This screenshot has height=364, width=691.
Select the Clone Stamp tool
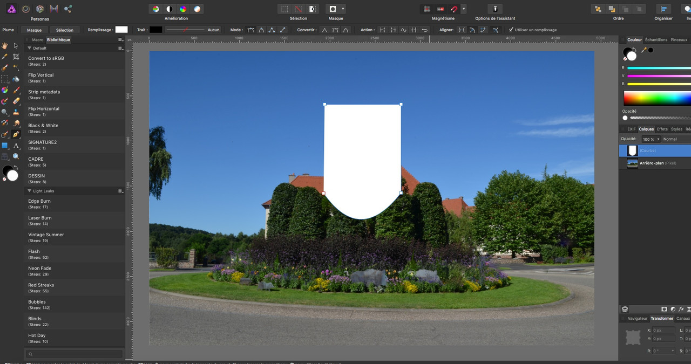(x=16, y=112)
